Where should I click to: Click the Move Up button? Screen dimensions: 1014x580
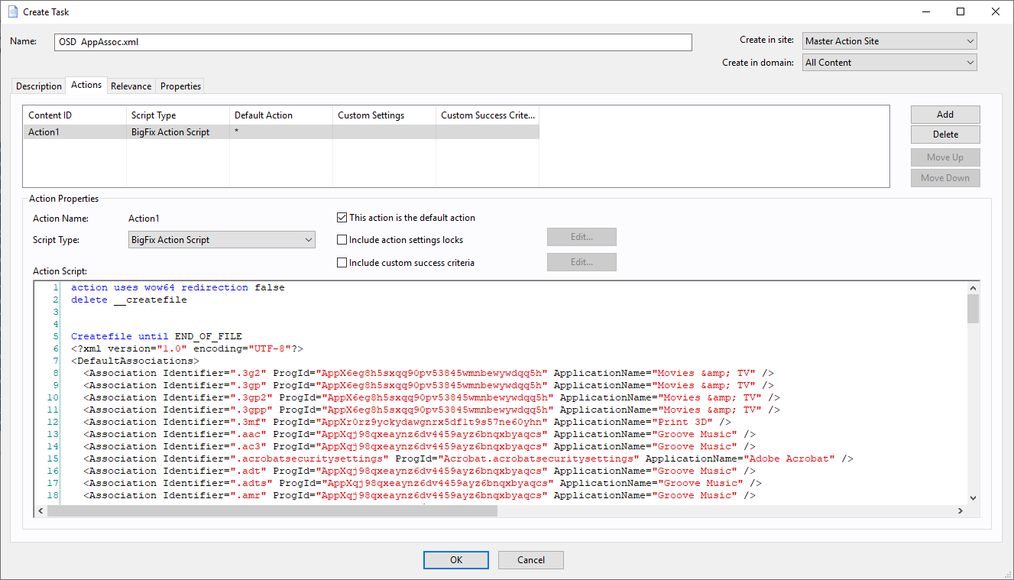click(x=945, y=157)
